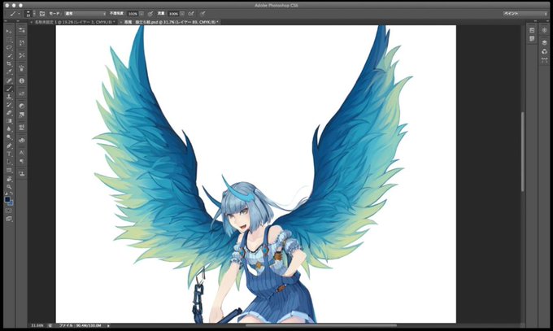Open the status bar info arrow menu

click(x=108, y=325)
